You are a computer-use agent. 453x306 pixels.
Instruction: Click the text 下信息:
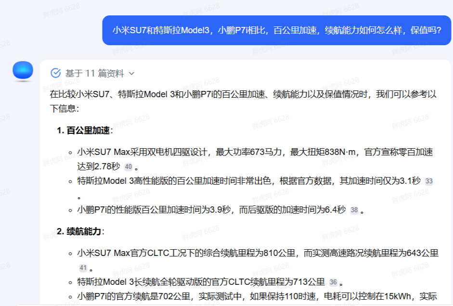[65, 109]
